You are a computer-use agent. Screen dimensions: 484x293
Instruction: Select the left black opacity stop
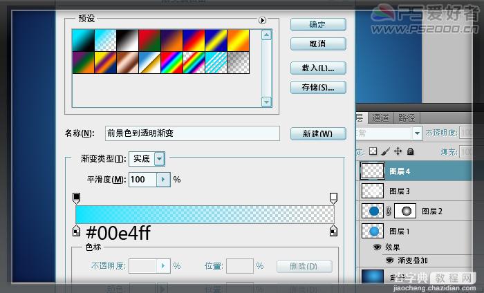[76, 198]
